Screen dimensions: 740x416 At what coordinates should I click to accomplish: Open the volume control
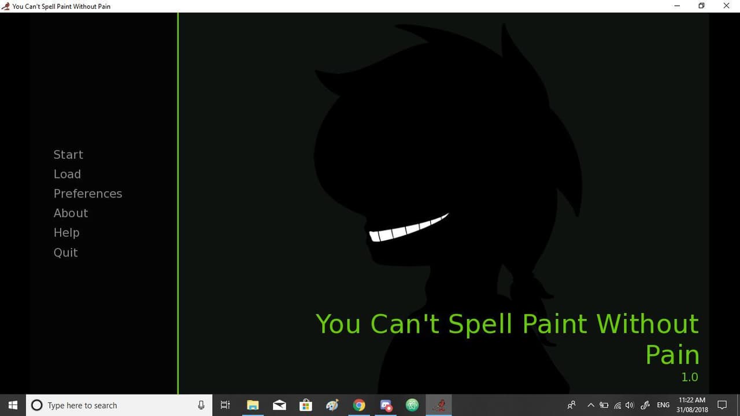coord(630,405)
